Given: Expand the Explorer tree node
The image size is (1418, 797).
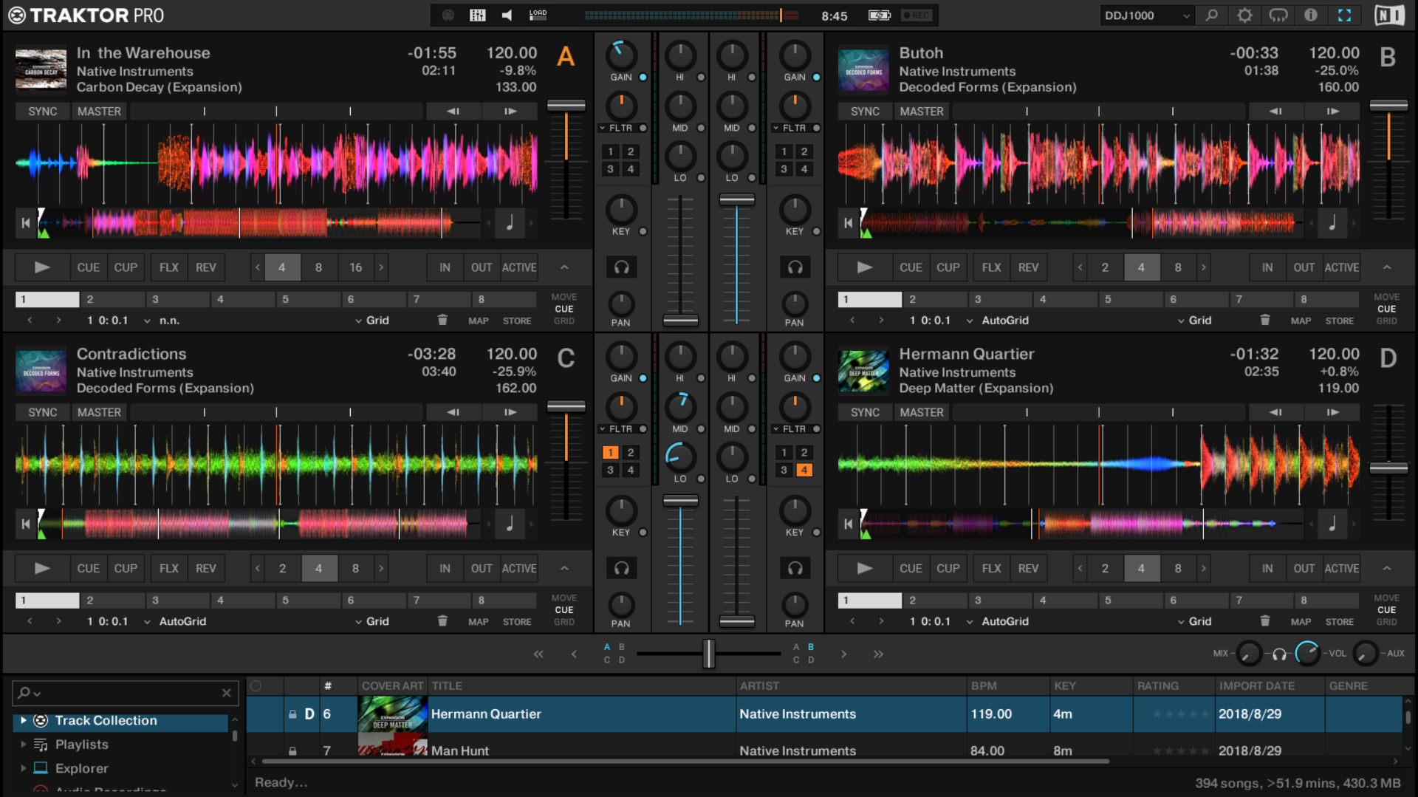Looking at the screenshot, I should [23, 768].
